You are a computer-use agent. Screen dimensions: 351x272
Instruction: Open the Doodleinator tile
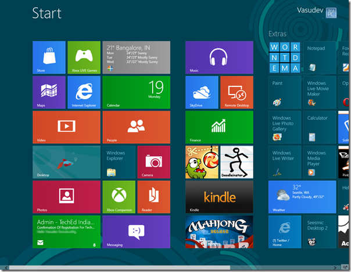pyautogui.click(x=237, y=162)
